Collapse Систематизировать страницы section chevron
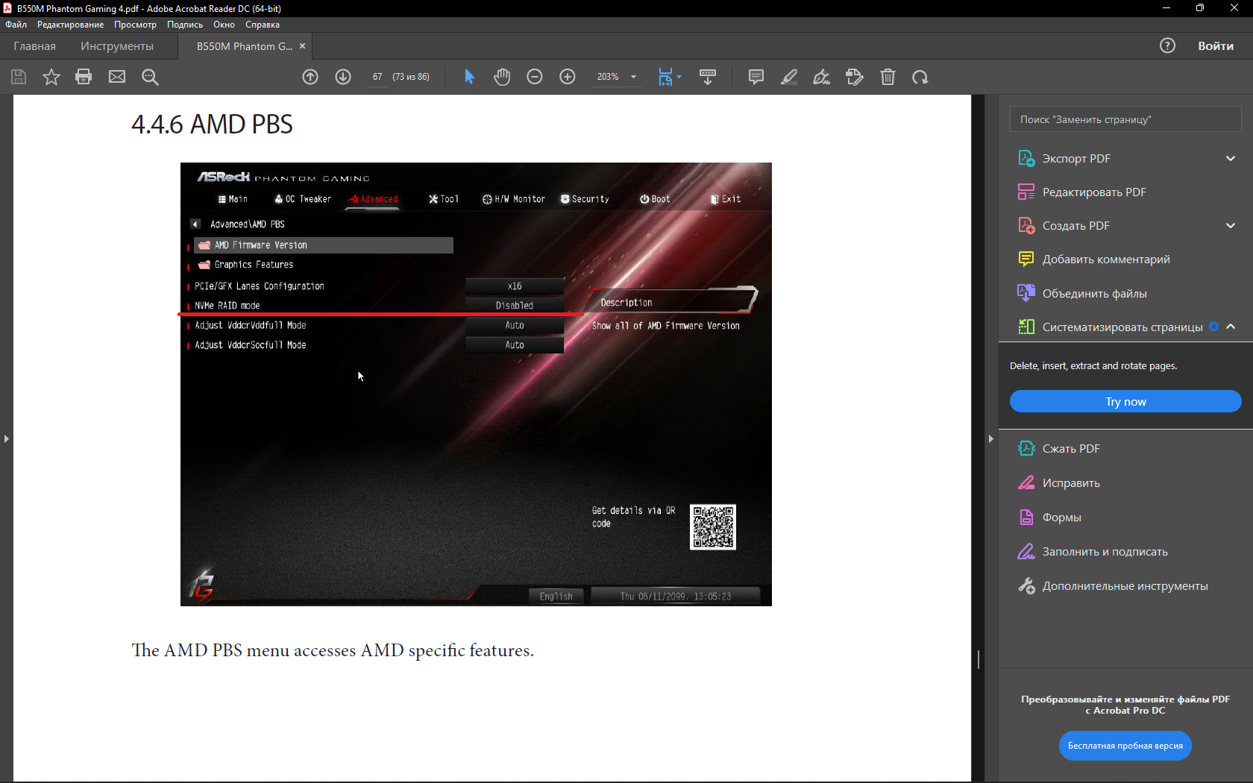This screenshot has width=1253, height=783. click(1231, 327)
